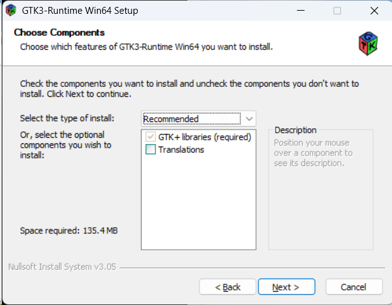The image size is (392, 305).
Task: Click the Choose Components heading
Action: click(x=59, y=33)
